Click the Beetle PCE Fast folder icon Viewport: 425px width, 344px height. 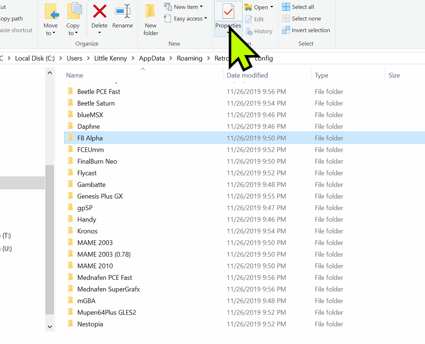click(x=70, y=91)
